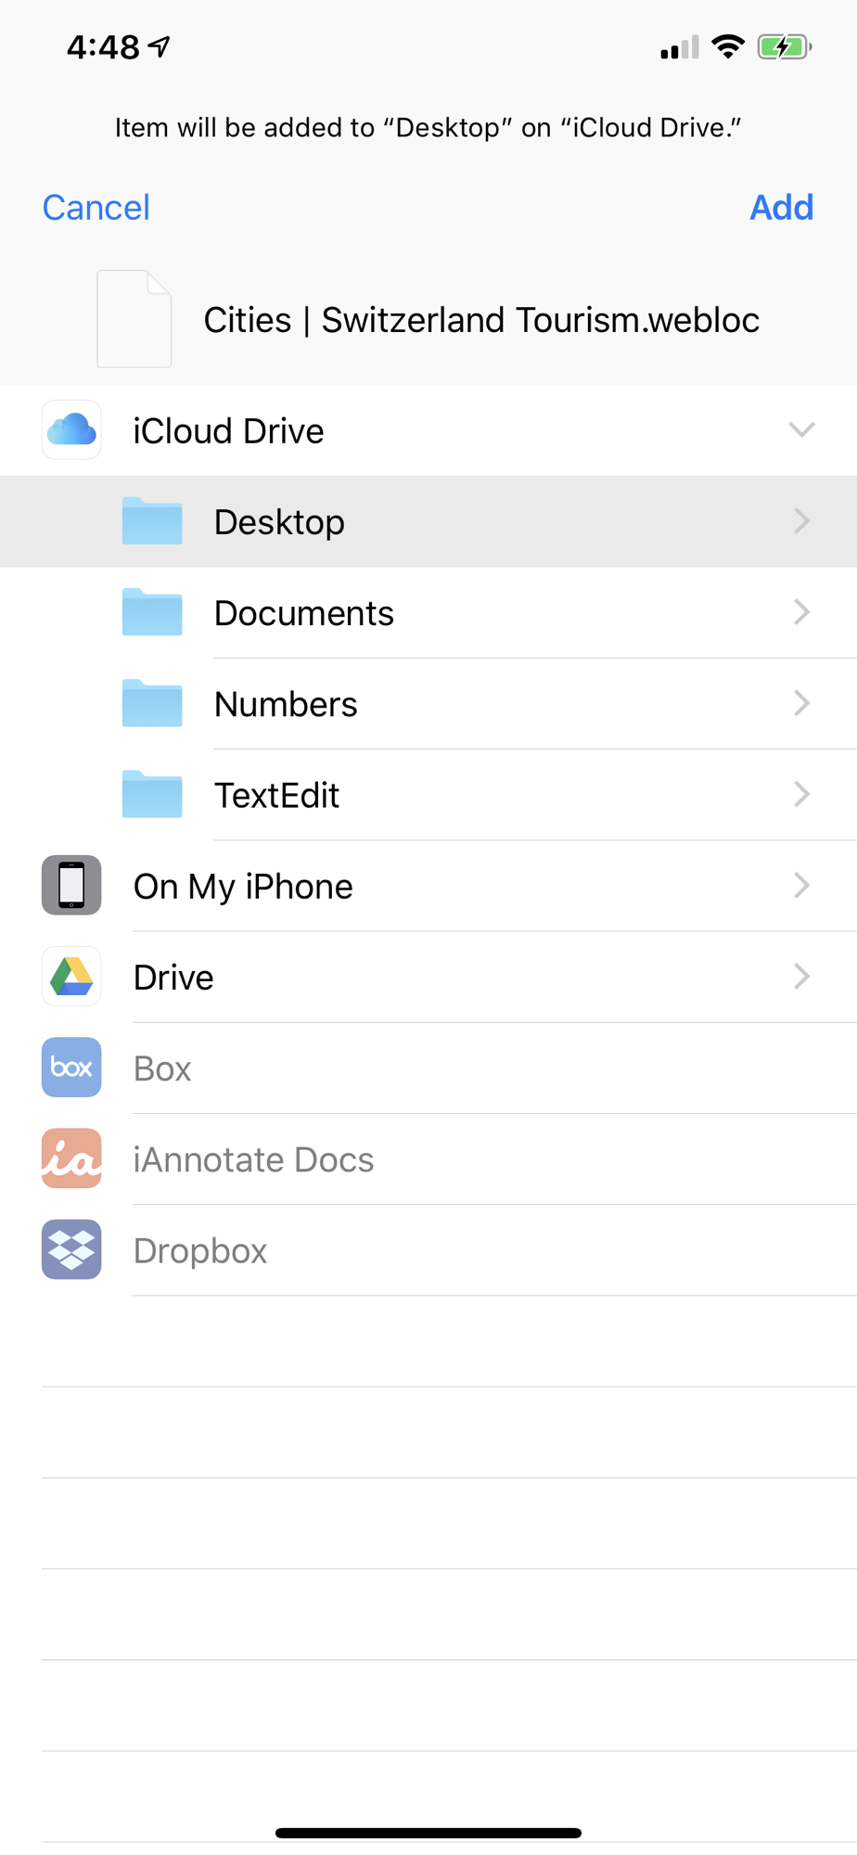Expand On My iPhone with its chevron
This screenshot has width=857, height=1855.
tap(802, 885)
